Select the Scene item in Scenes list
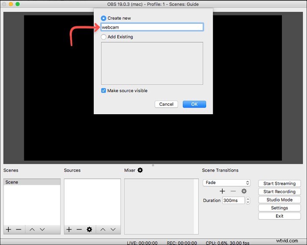This screenshot has width=307, height=245. tap(32, 182)
